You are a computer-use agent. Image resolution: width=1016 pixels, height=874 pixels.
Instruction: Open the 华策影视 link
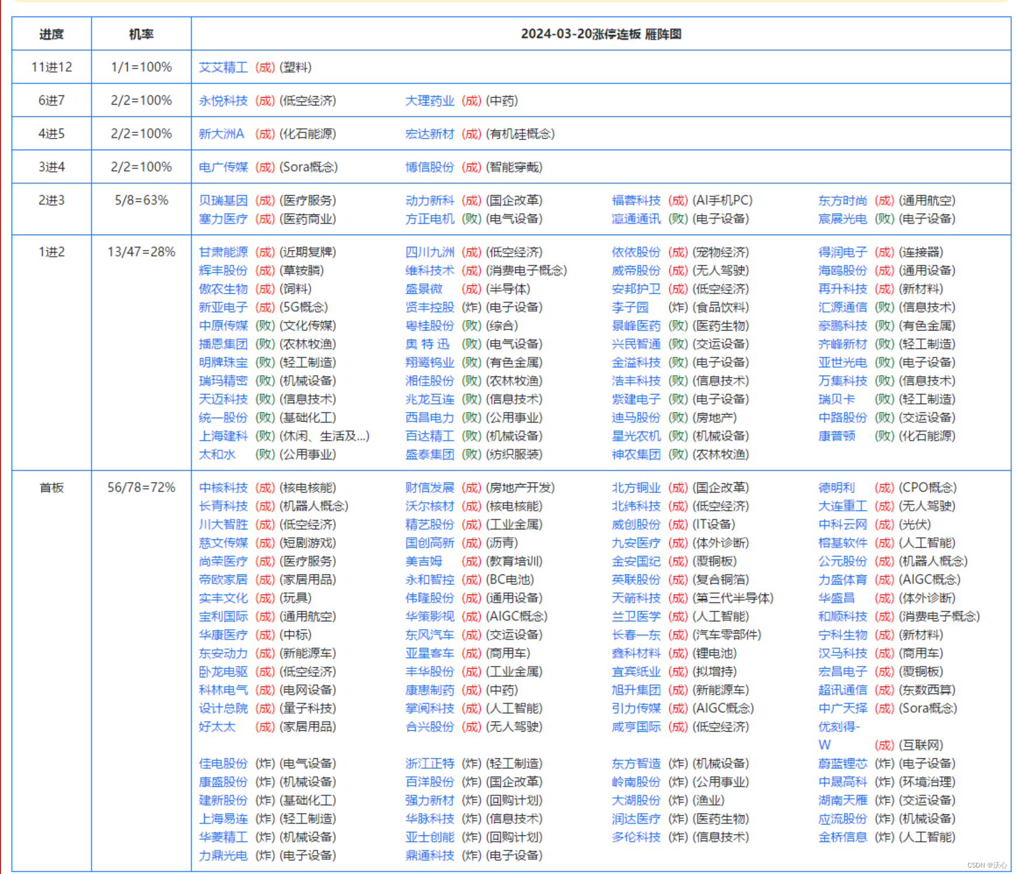point(430,616)
